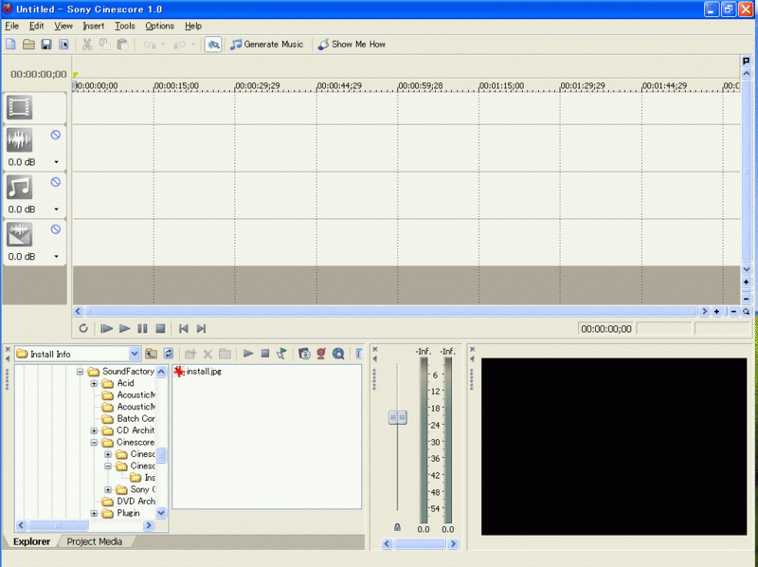Image resolution: width=758 pixels, height=567 pixels.
Task: Toggle Auto Preview in the Explorer toolbar
Action: (x=281, y=354)
